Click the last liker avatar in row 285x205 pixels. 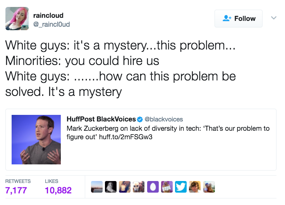pos(209,187)
